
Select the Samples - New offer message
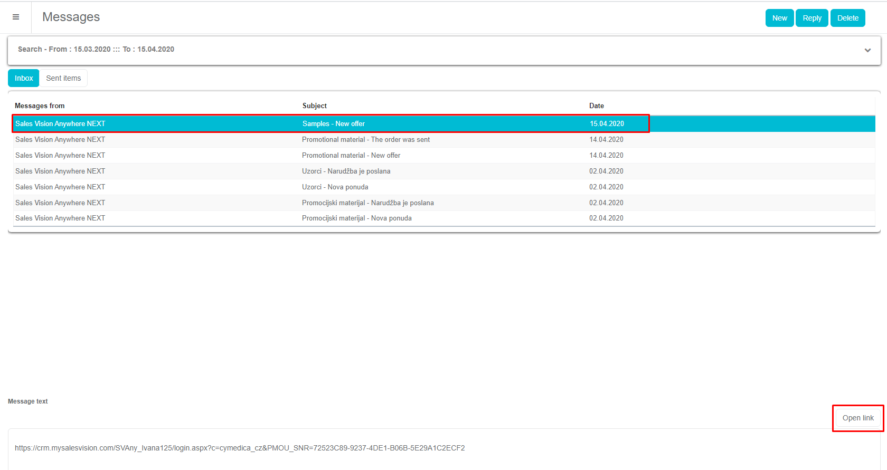tap(333, 124)
